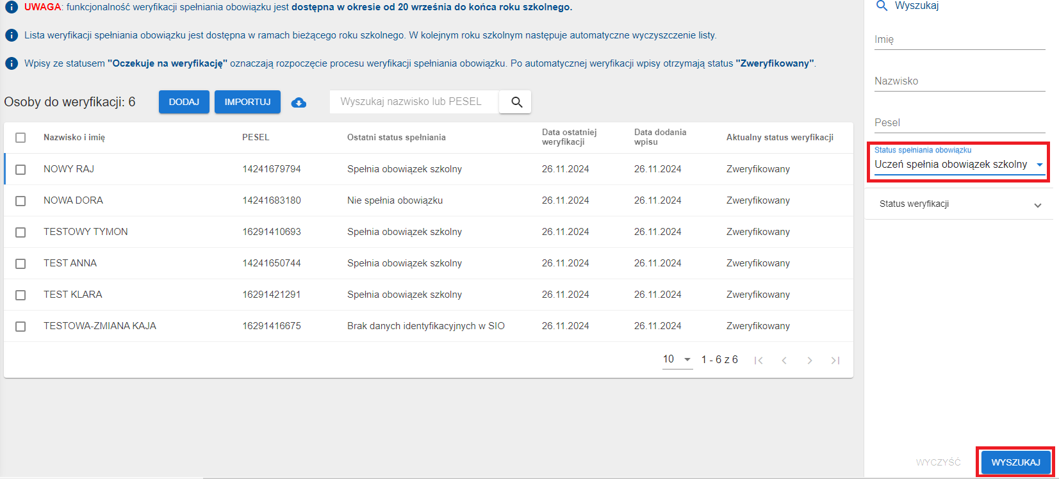Click the cloud download icon
The image size is (1059, 479).
click(299, 102)
